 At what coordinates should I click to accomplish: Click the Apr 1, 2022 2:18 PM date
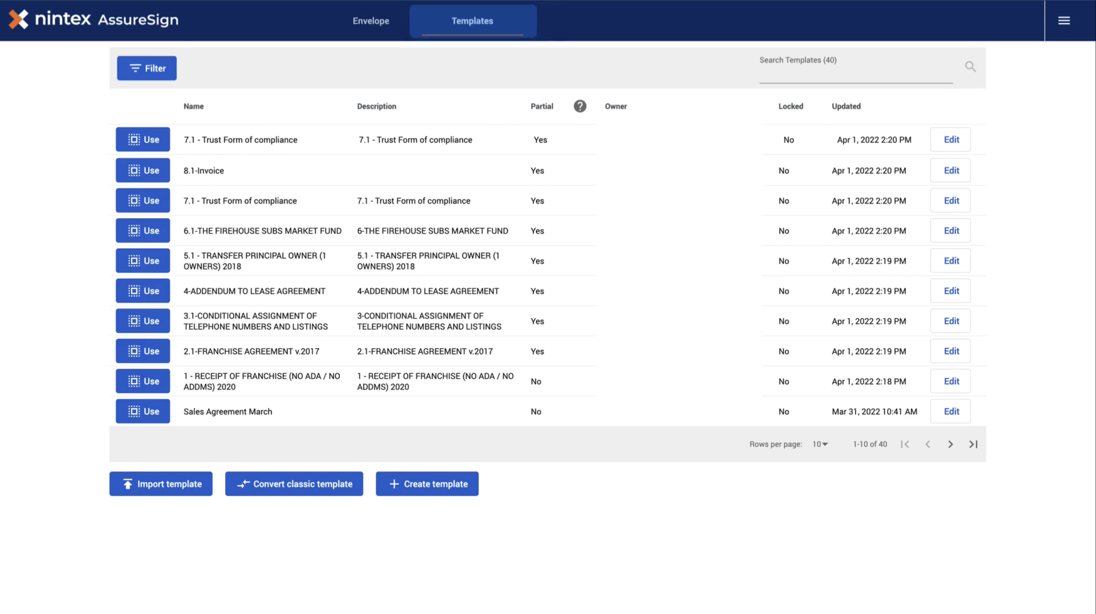(869, 382)
